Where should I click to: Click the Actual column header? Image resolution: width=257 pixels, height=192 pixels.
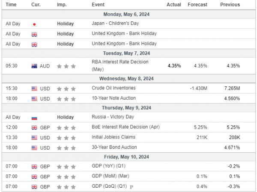tap(174, 5)
